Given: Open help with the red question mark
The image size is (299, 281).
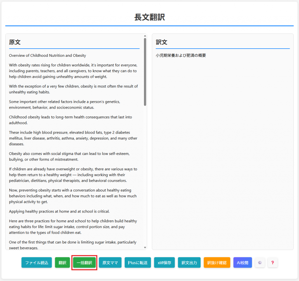Looking at the screenshot, I should coord(272,263).
